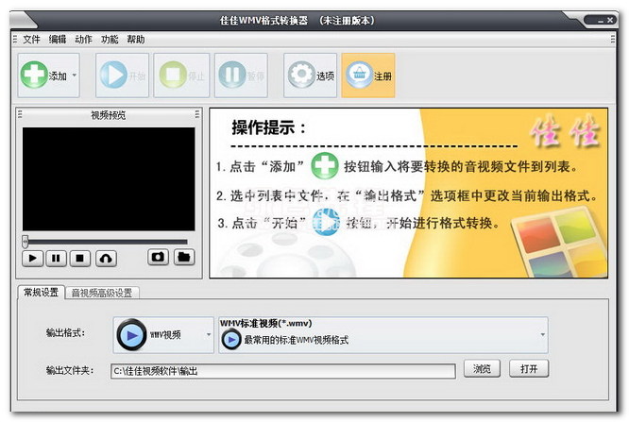This screenshot has height=422, width=629.
Task: Click the 操作提示 instruction banner
Action: (408, 193)
